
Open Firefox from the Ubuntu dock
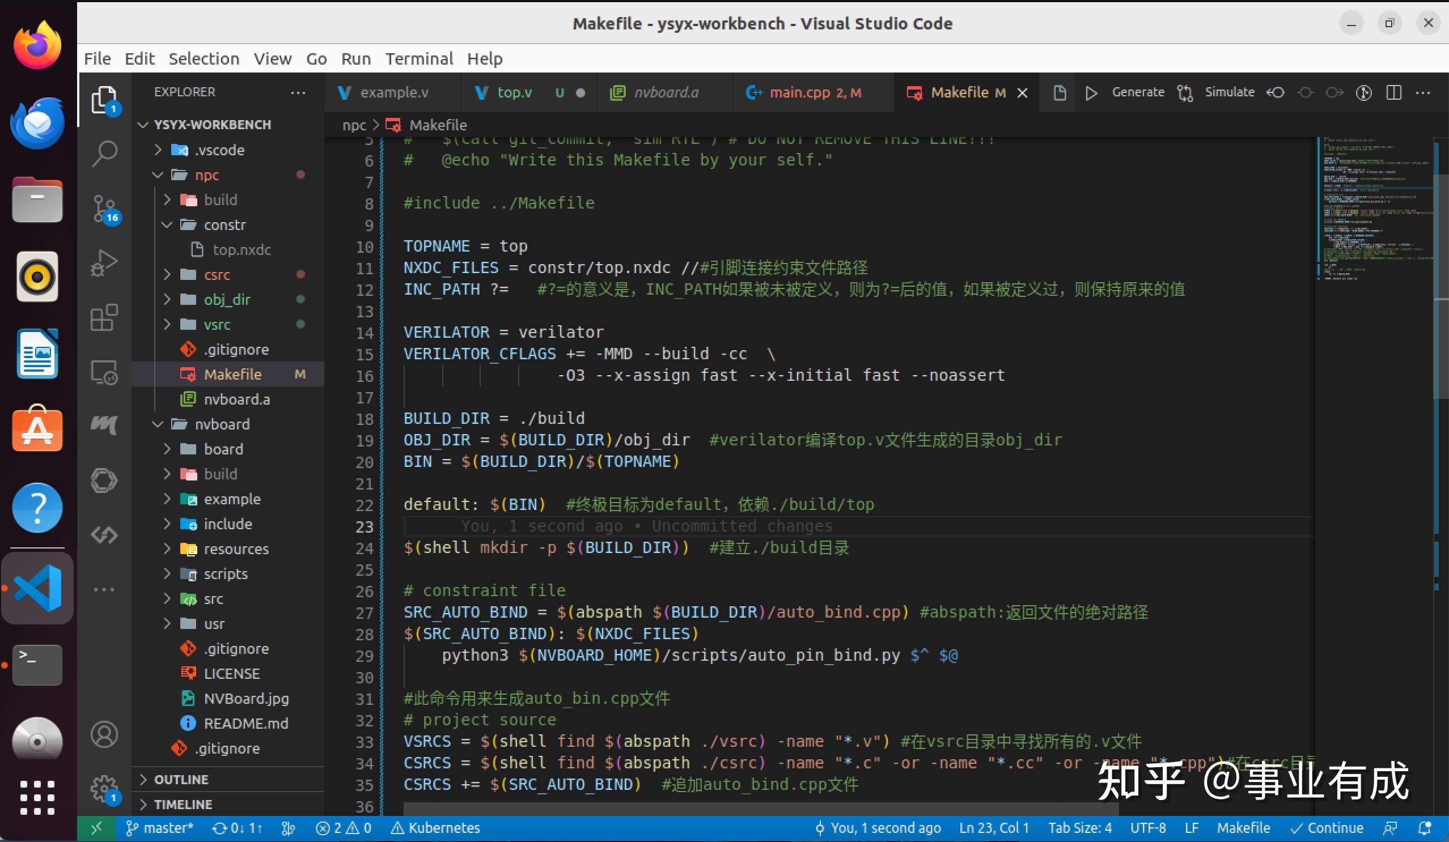37,45
